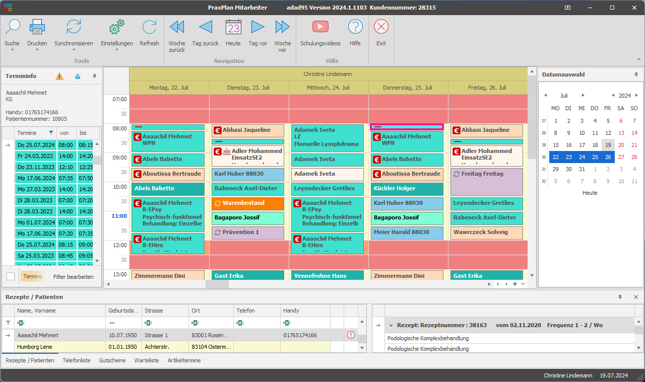Click Filter bearbeiten button
Image resolution: width=645 pixels, height=382 pixels.
73,276
